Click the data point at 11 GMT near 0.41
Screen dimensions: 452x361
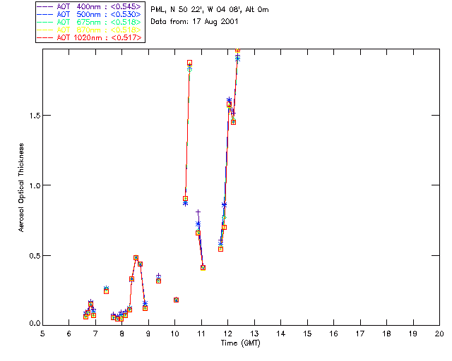click(203, 268)
